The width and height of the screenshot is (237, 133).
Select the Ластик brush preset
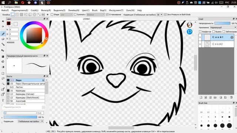click(26, 87)
